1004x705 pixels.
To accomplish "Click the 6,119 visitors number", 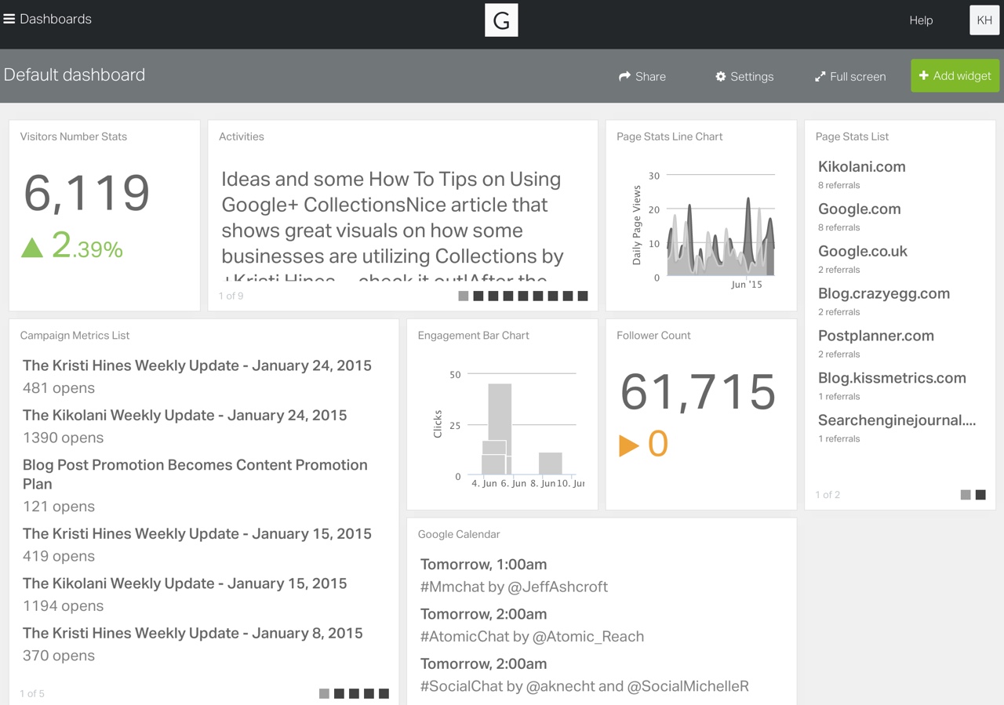I will pos(86,193).
